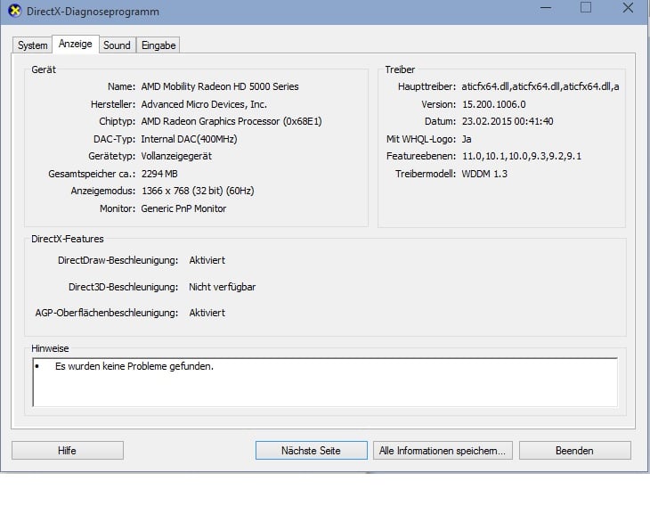Minimize the DirectX-Diagnoseprogramm window

pos(546,7)
